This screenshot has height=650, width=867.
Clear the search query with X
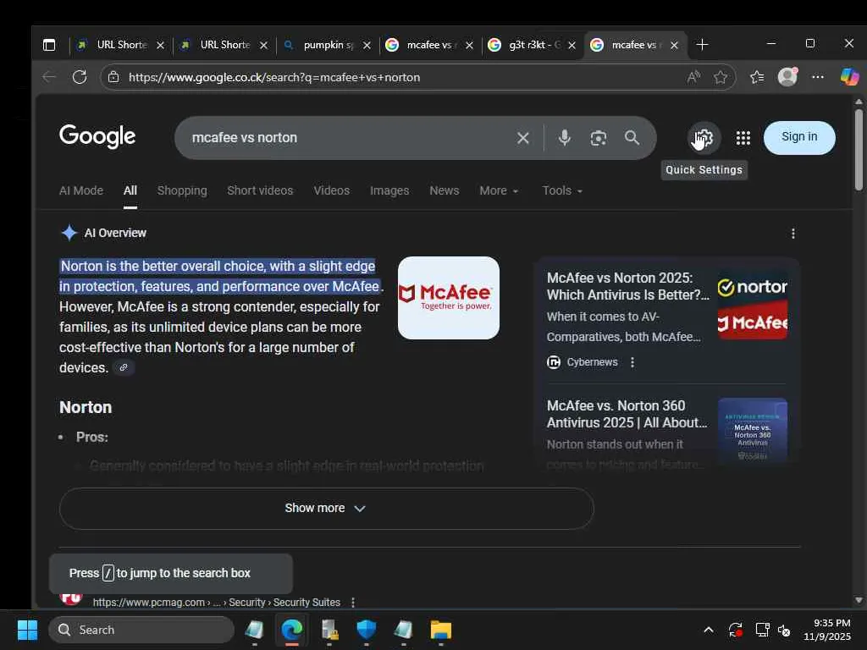click(523, 138)
